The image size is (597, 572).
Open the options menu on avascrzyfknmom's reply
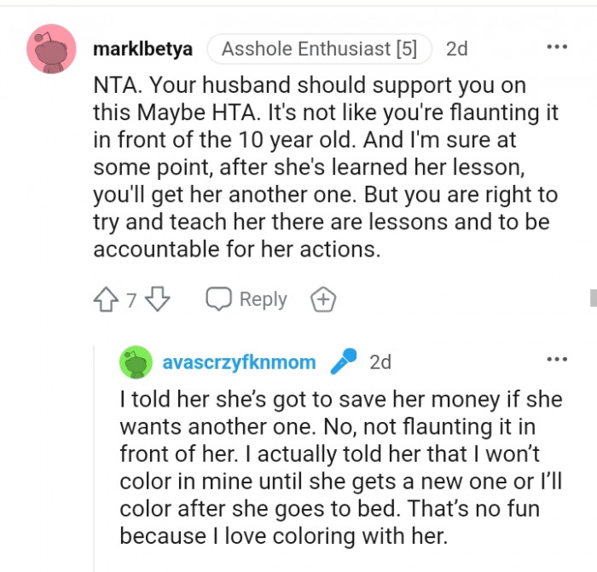tap(557, 360)
